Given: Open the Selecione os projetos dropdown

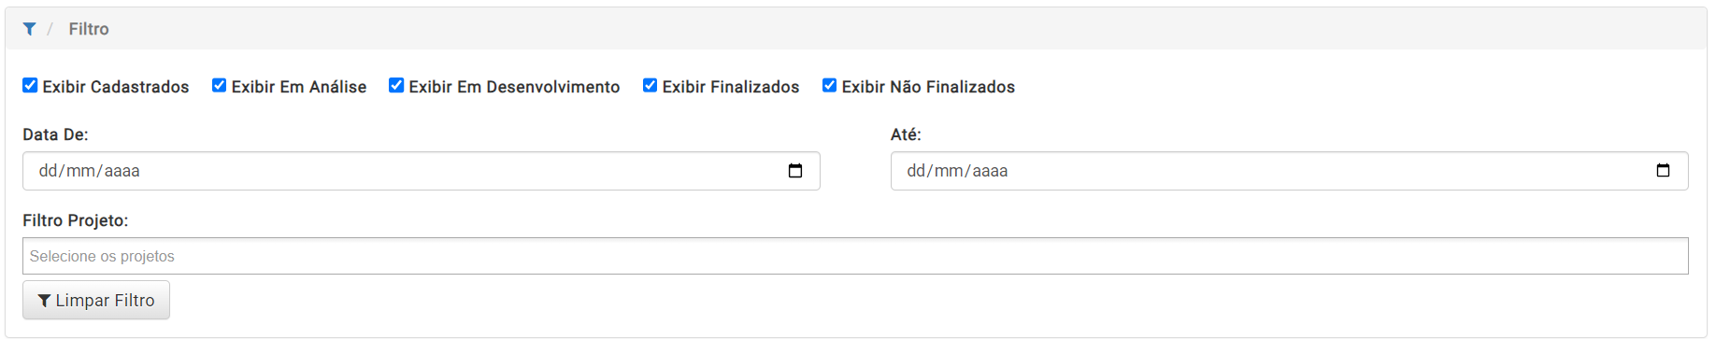Looking at the screenshot, I should (855, 256).
